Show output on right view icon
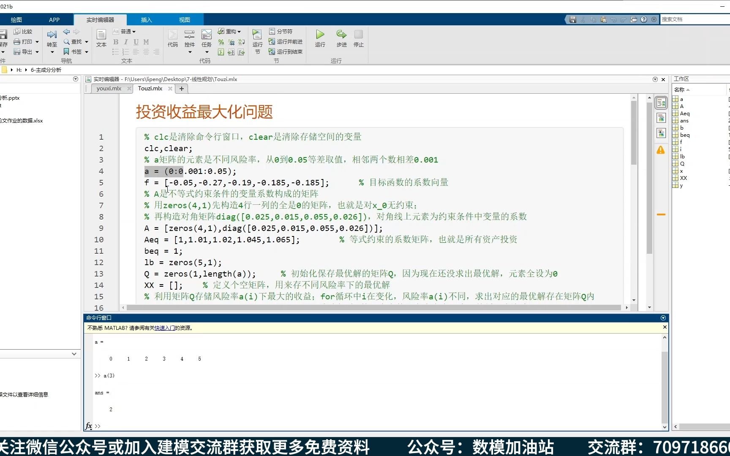 pos(661,103)
